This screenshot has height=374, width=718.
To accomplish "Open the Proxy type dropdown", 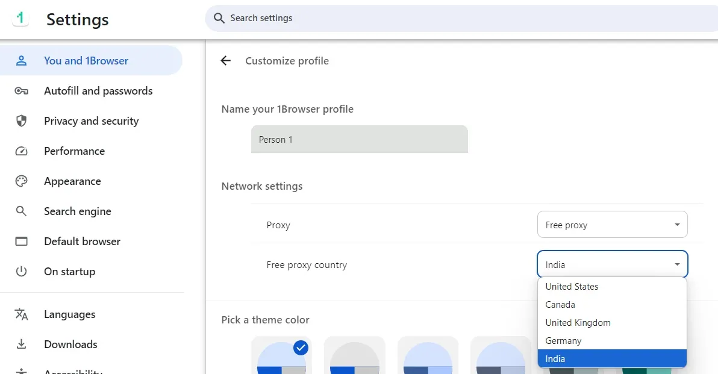I will [612, 224].
